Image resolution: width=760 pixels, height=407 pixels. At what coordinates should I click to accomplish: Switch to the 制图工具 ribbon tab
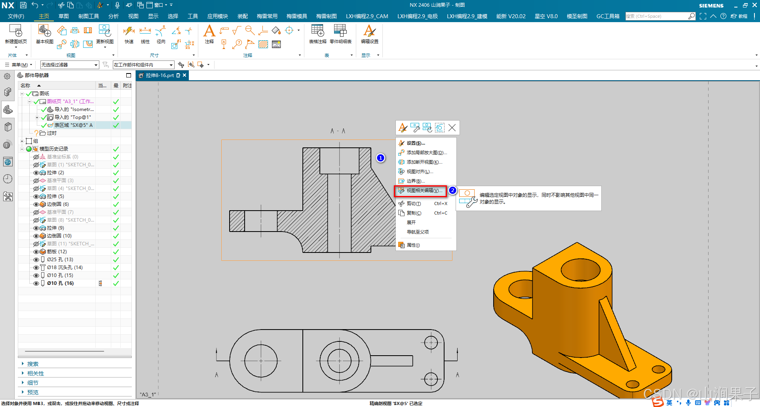pyautogui.click(x=89, y=16)
